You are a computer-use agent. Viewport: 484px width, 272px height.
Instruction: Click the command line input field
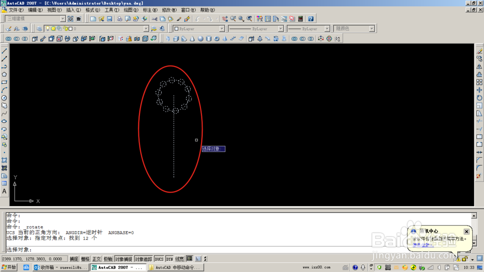[x=238, y=249]
